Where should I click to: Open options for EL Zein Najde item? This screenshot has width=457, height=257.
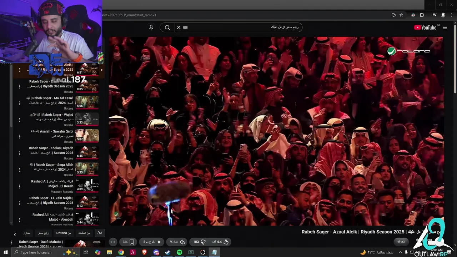click(20, 203)
